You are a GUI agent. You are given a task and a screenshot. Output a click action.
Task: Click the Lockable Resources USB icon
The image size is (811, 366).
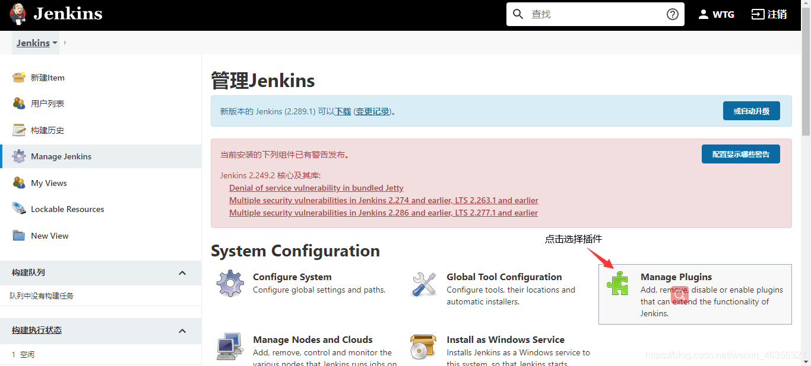[x=19, y=208]
